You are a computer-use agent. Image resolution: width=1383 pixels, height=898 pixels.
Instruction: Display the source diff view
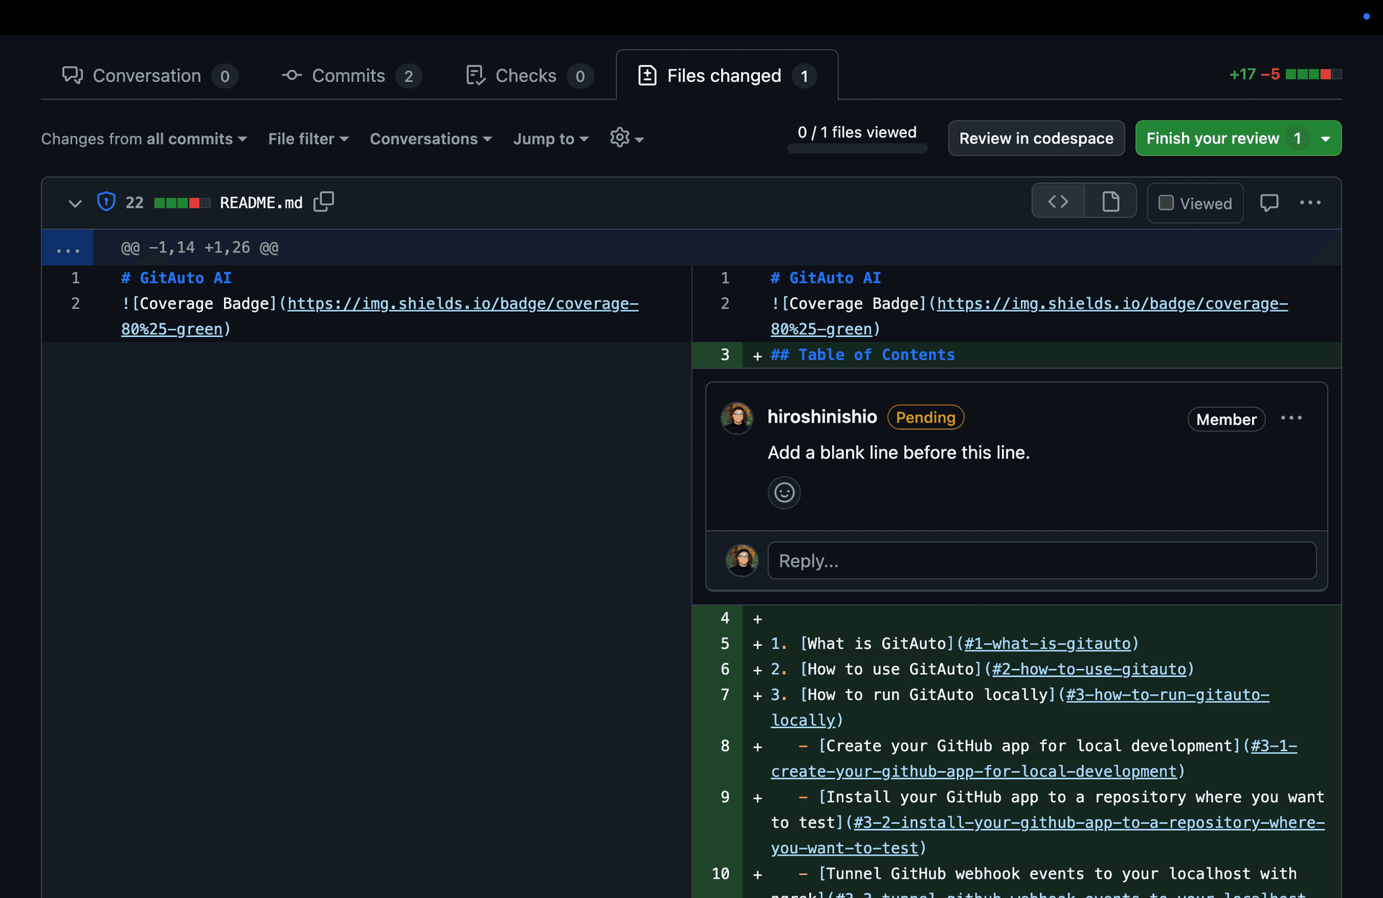1058,201
